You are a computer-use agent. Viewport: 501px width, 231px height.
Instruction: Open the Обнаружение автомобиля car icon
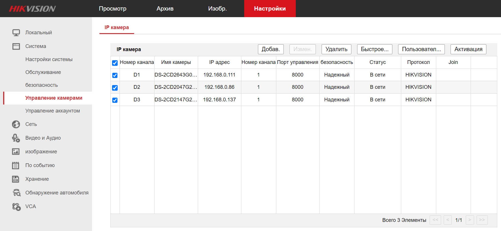(x=16, y=193)
